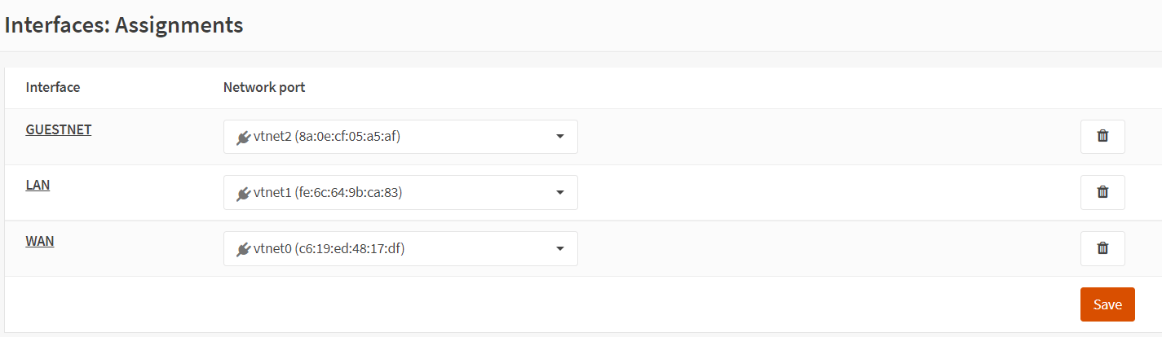1162x337 pixels.
Task: Open the LAN interface settings link
Action: pos(38,185)
